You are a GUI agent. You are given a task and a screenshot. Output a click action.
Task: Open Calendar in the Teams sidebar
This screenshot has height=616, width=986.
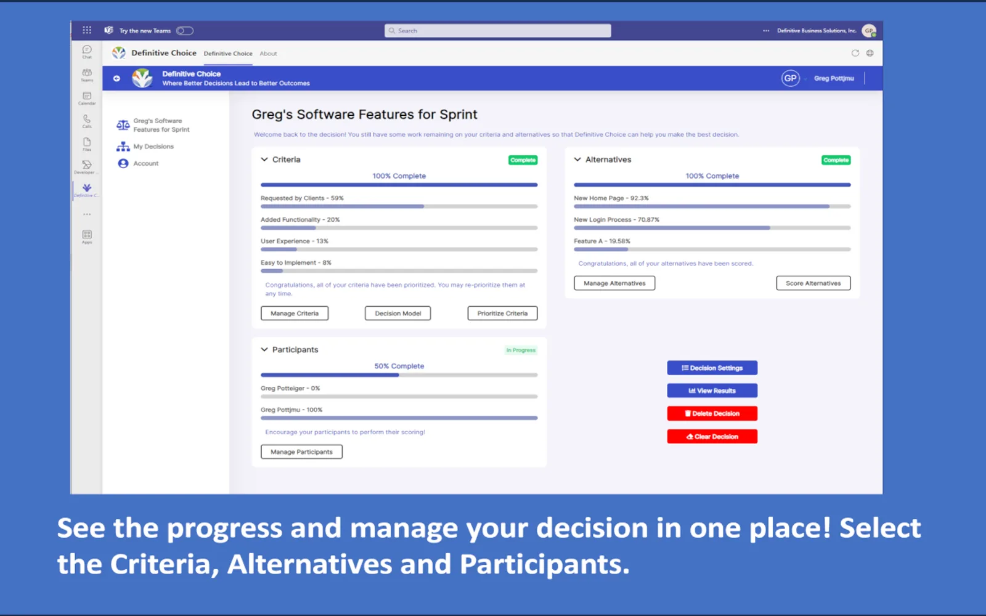pyautogui.click(x=87, y=98)
